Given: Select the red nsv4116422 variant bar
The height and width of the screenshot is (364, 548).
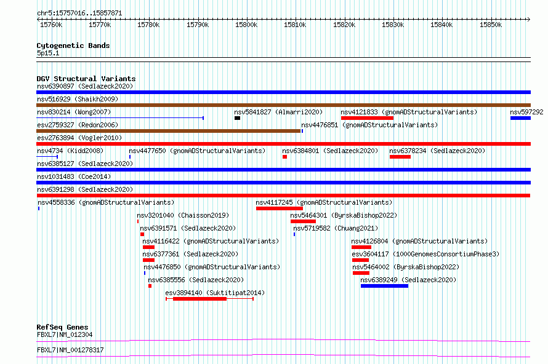Looking at the screenshot, I should click(148, 247).
